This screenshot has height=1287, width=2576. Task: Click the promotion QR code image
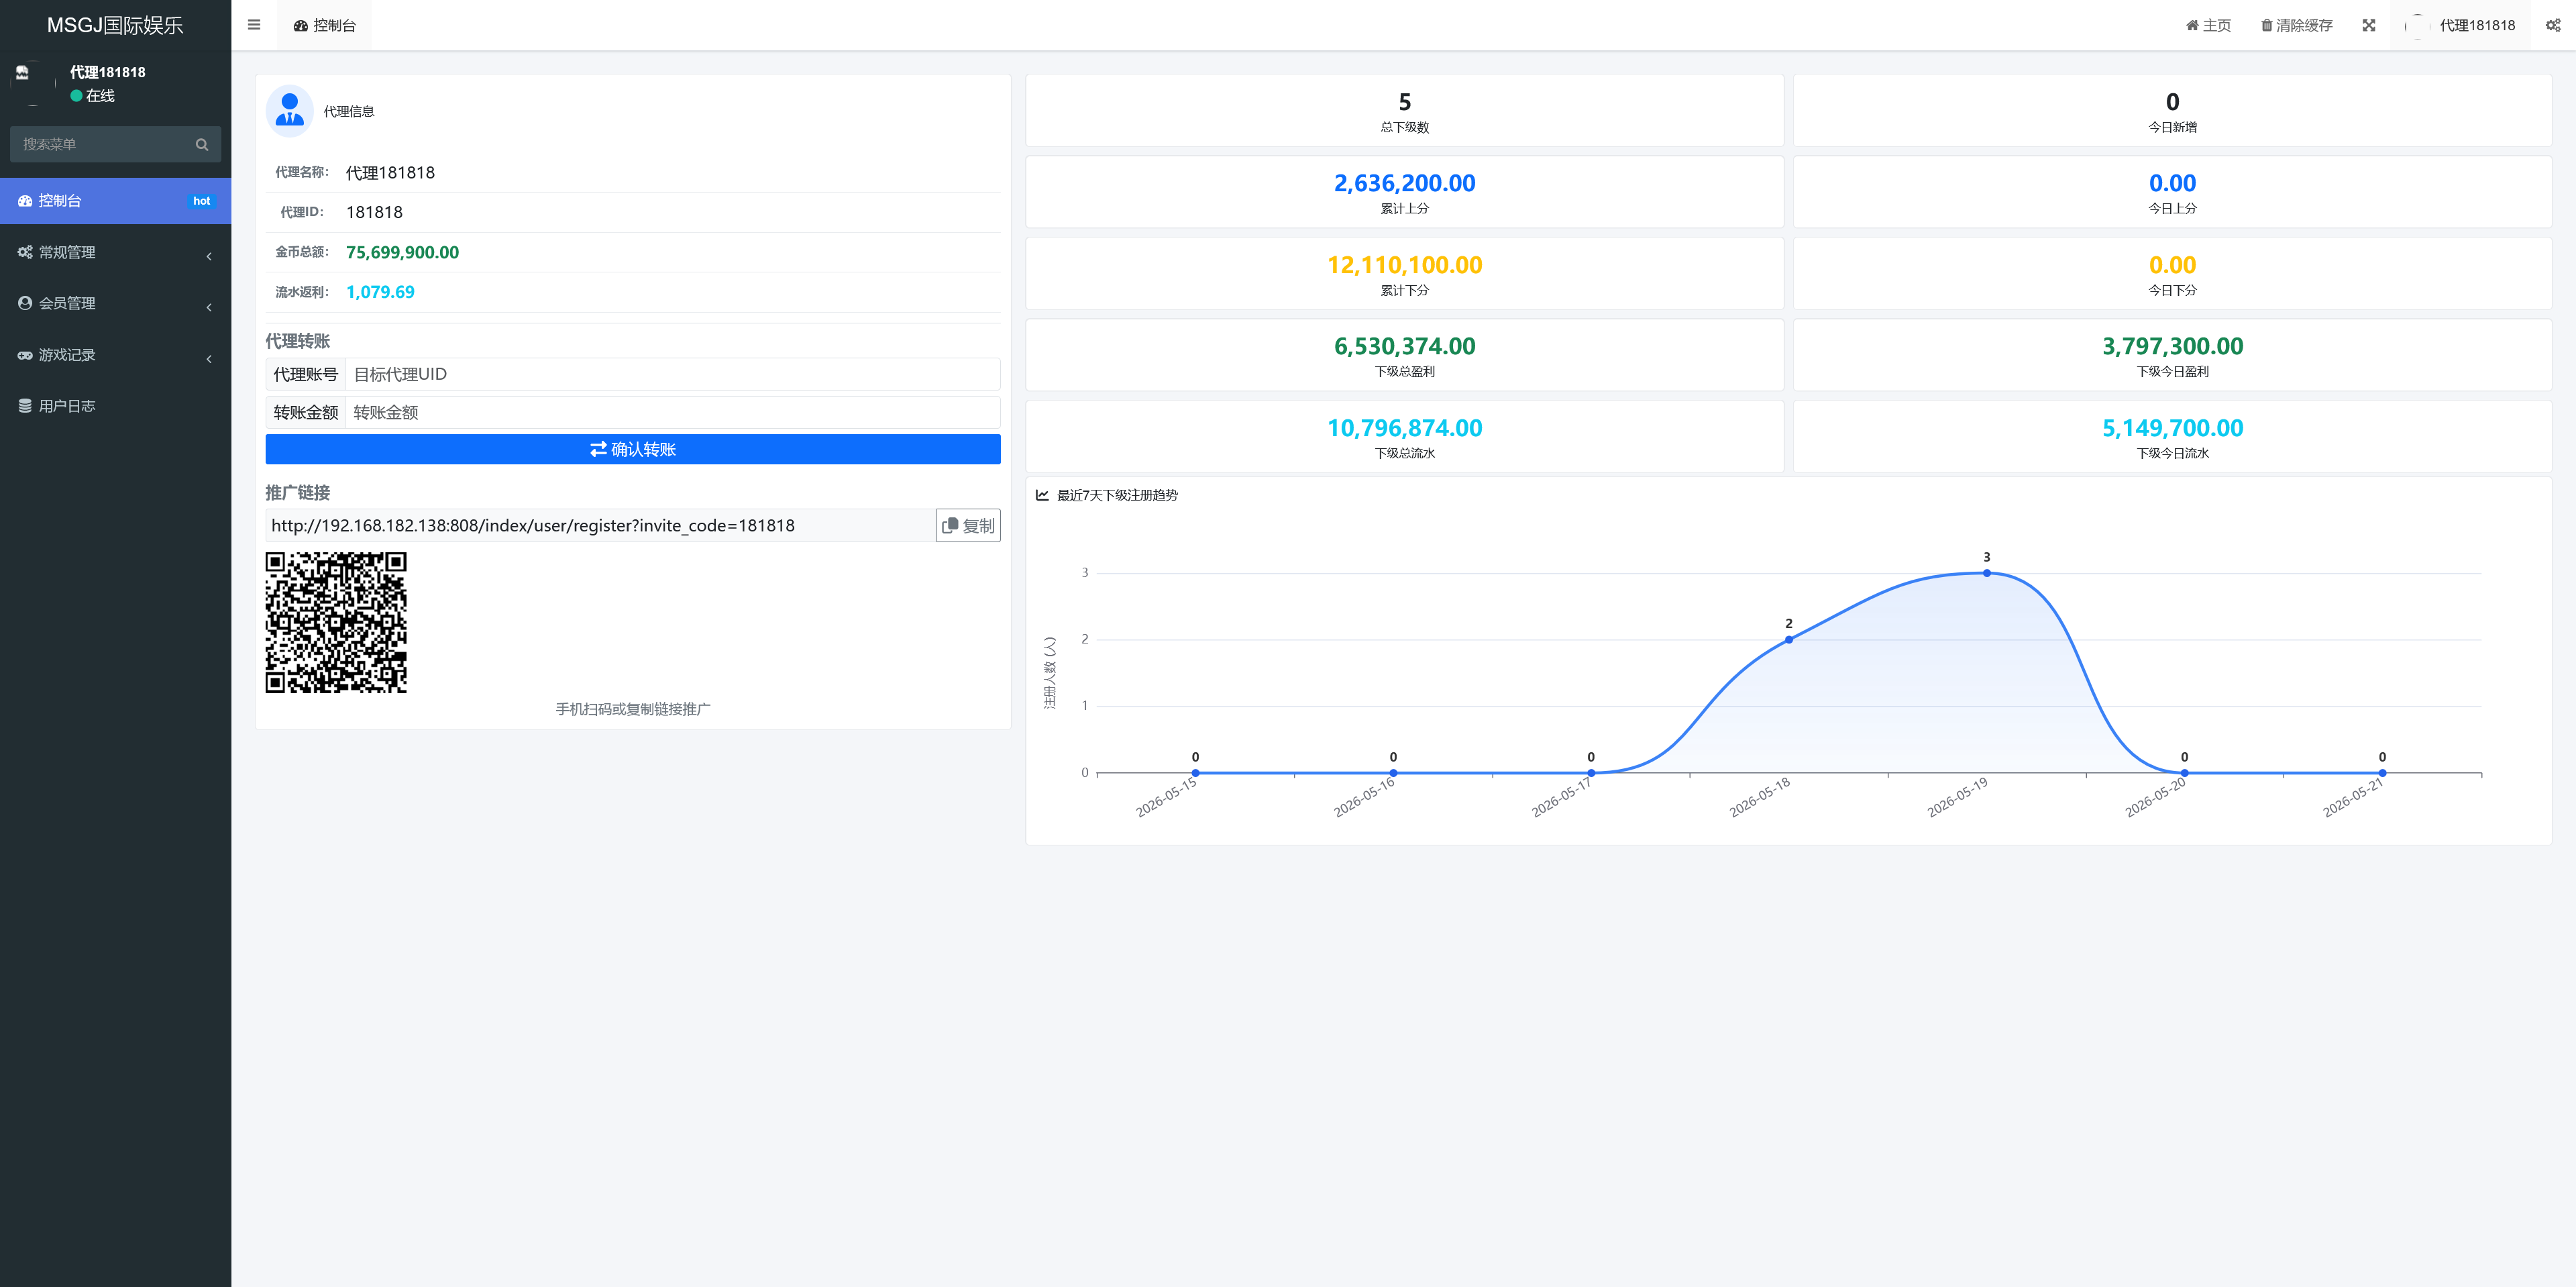[336, 622]
